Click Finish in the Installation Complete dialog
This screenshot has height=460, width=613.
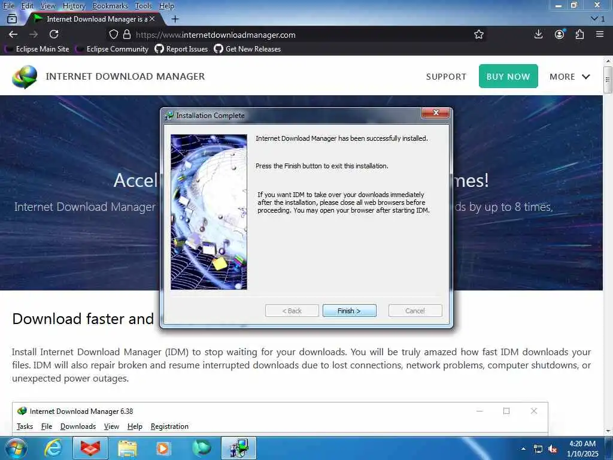pyautogui.click(x=349, y=311)
